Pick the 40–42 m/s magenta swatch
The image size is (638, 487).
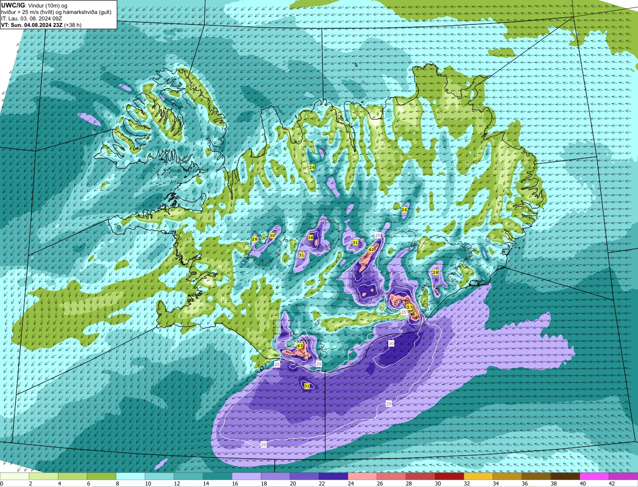point(594,477)
